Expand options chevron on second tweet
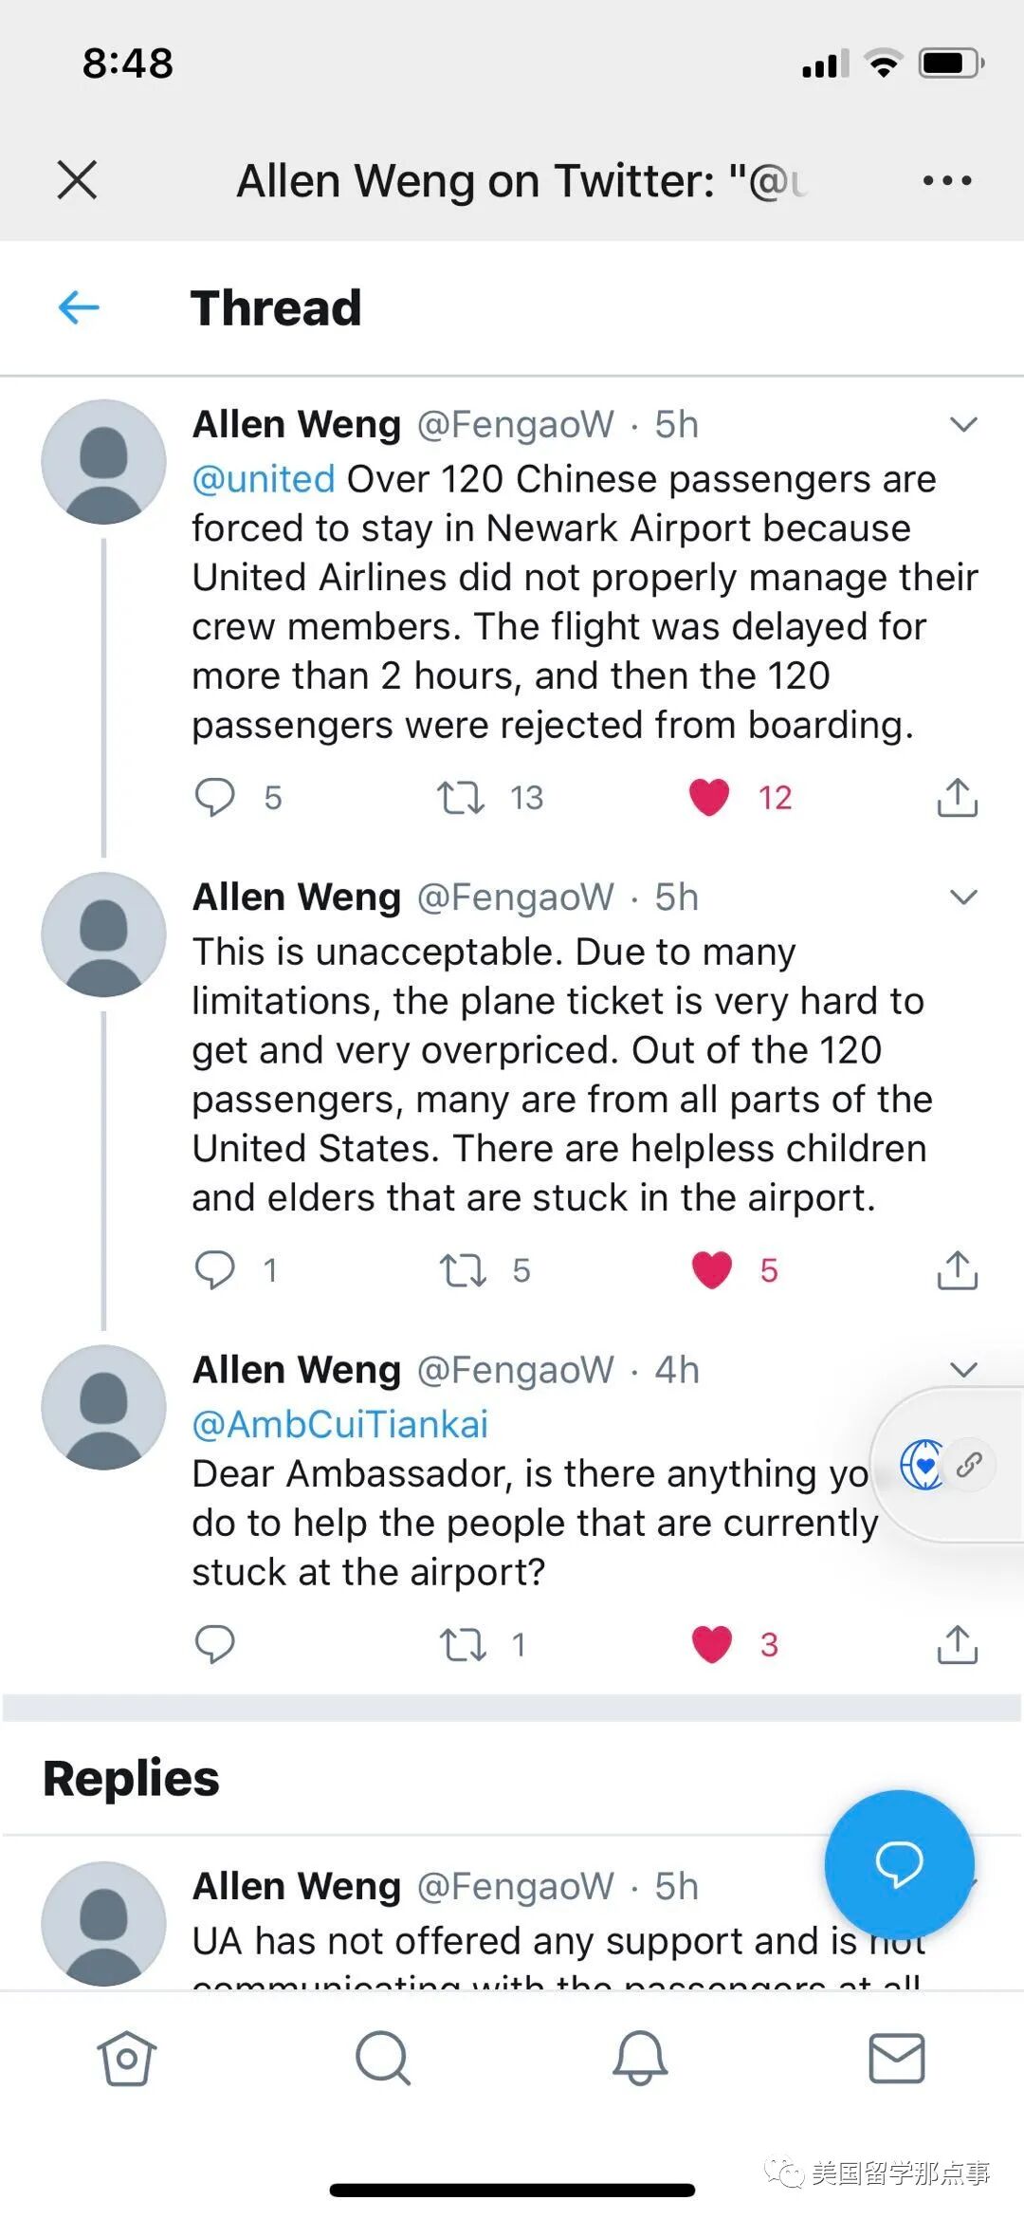 pyautogui.click(x=963, y=897)
